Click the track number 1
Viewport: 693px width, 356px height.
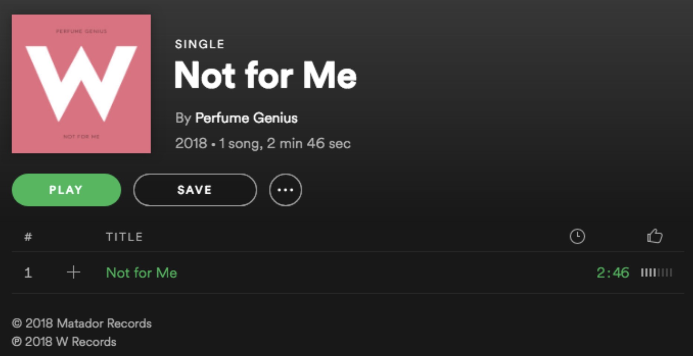click(28, 273)
